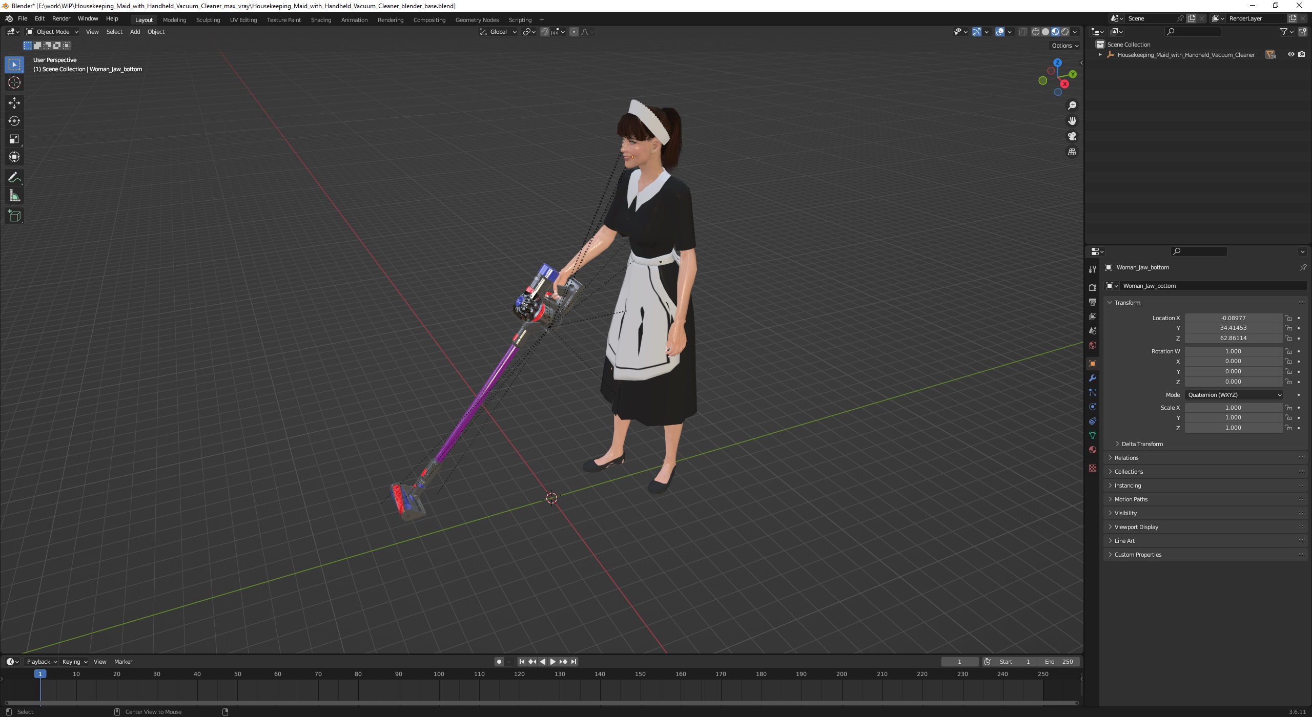Switch to Wireframe viewport shading
Screen dimensions: 1312x717
pyautogui.click(x=1036, y=32)
